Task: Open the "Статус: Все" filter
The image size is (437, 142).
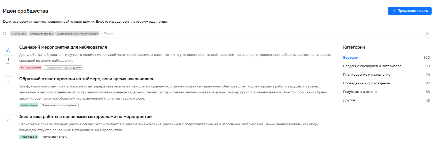Action: [19, 34]
